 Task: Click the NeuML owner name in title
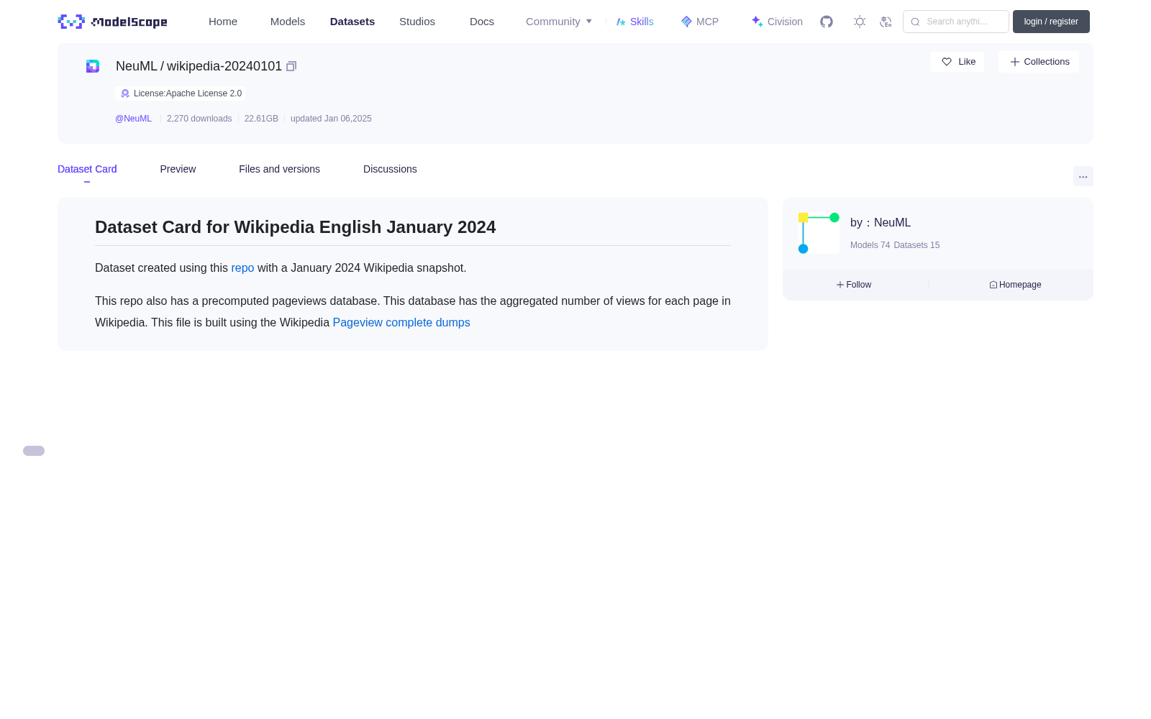(x=136, y=66)
